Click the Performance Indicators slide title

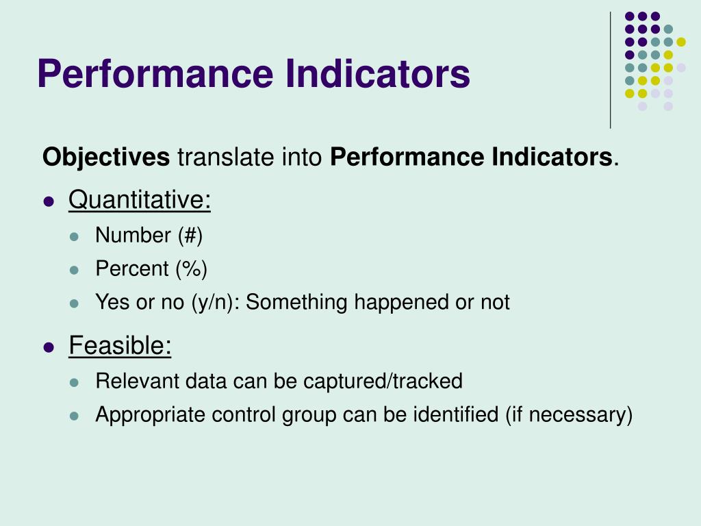click(253, 73)
